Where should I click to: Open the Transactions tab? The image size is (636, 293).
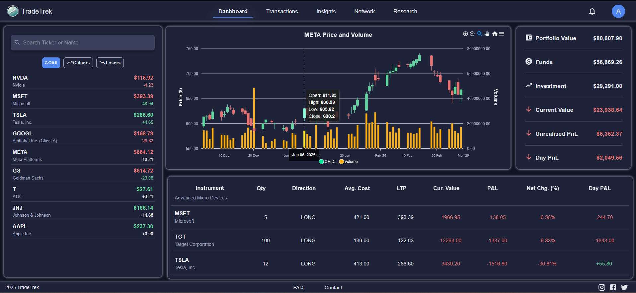[x=282, y=11]
